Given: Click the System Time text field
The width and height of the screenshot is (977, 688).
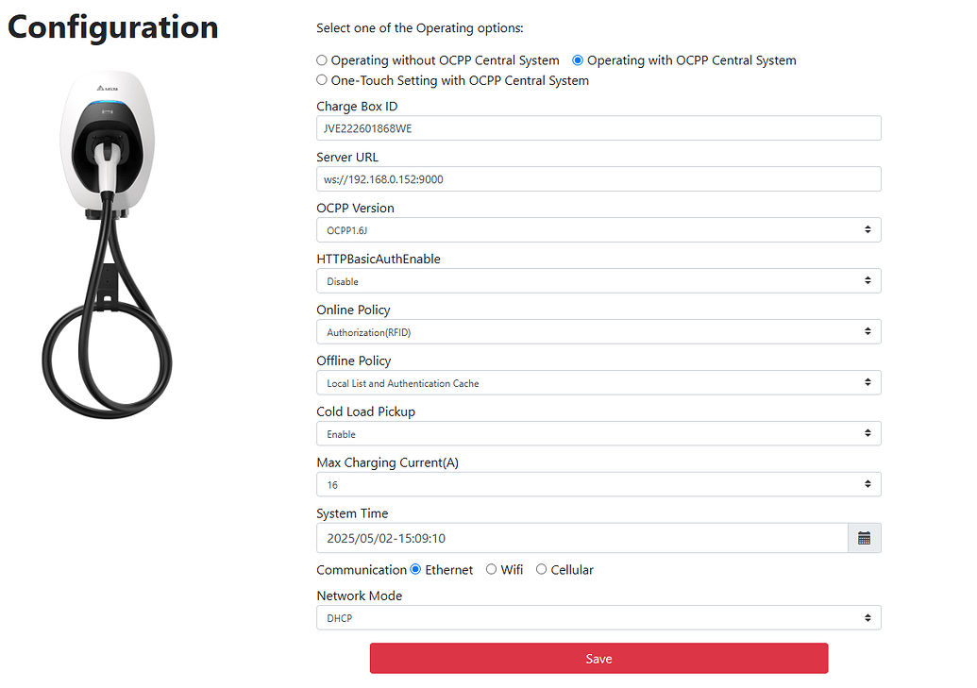Looking at the screenshot, I should pos(581,538).
